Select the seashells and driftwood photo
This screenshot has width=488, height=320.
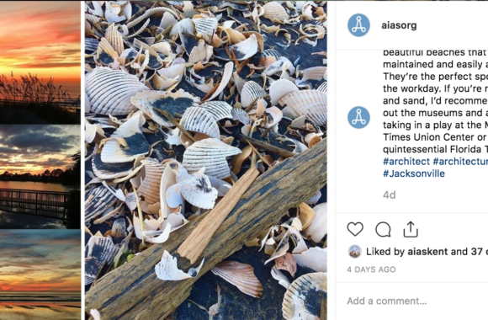(x=206, y=160)
